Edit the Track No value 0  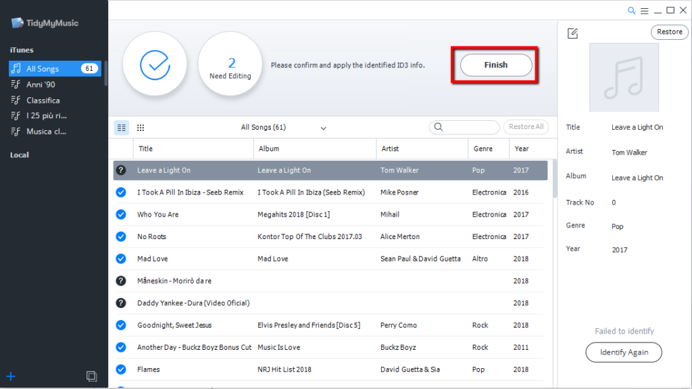coord(614,203)
